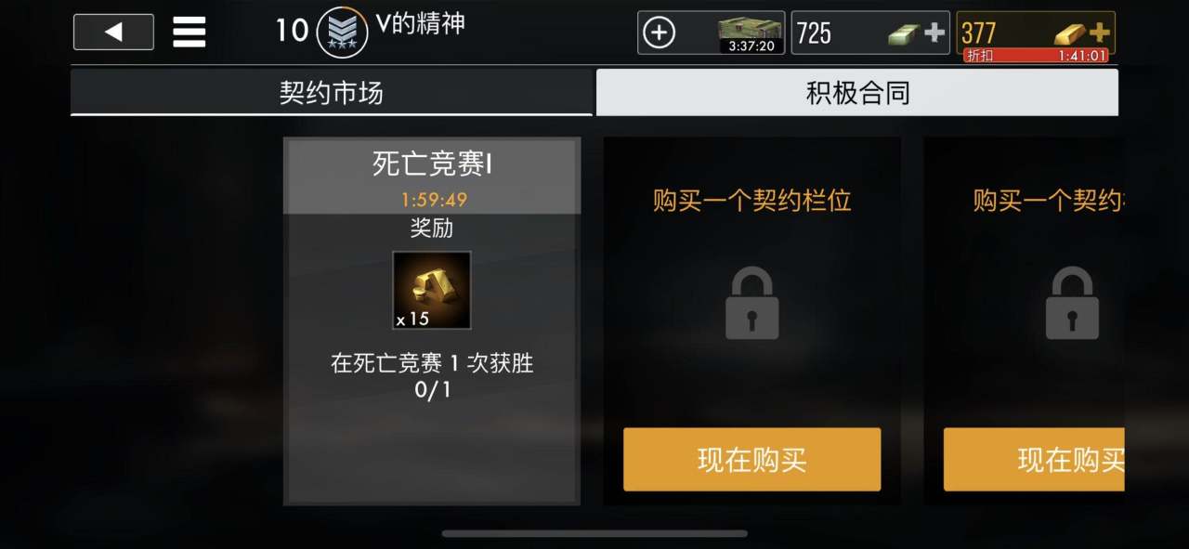The width and height of the screenshot is (1189, 549).
Task: Switch to the 积极合同 tab
Action: click(857, 92)
